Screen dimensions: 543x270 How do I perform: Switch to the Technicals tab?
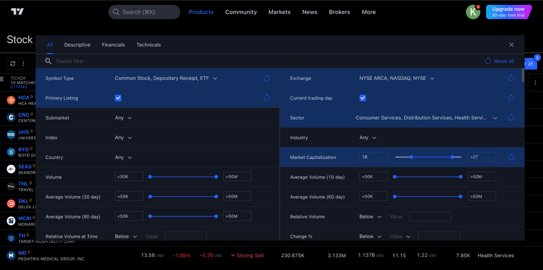tap(148, 45)
